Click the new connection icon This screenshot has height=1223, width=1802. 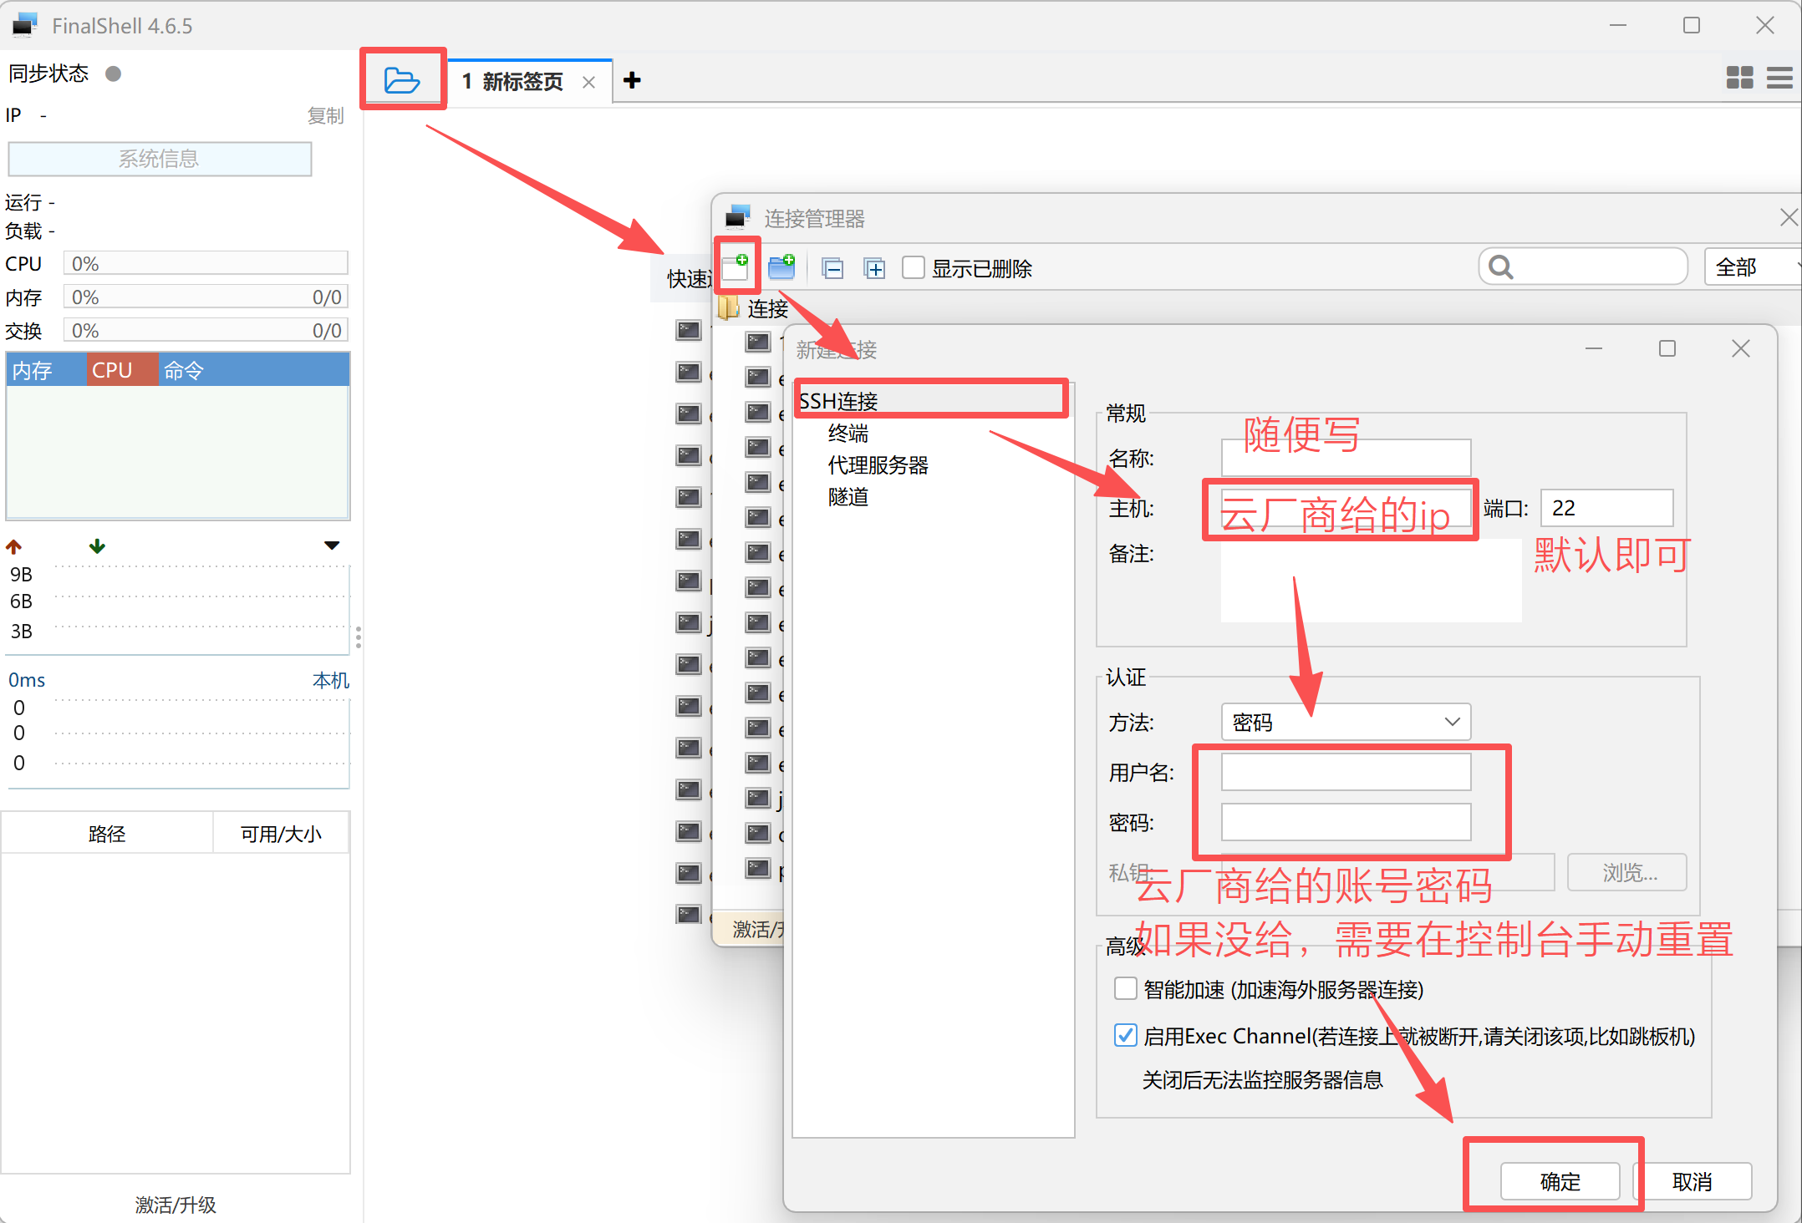[736, 266]
